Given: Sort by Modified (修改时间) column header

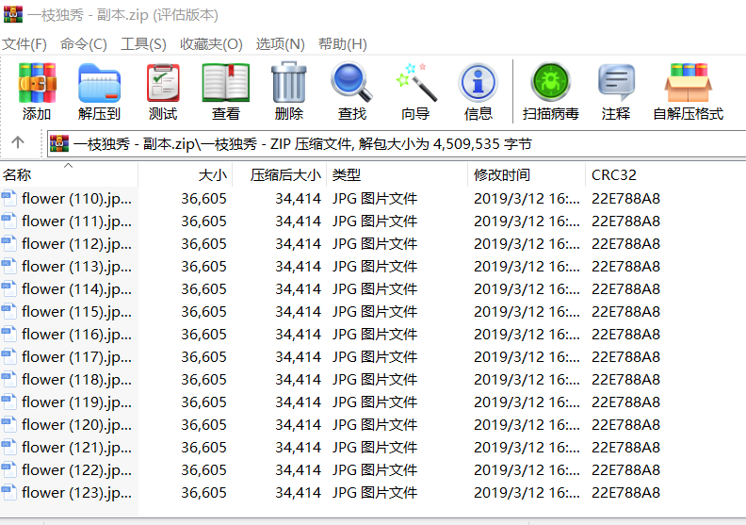Looking at the screenshot, I should coord(527,174).
